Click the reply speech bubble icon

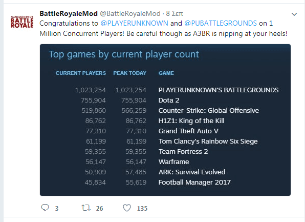tap(45, 208)
